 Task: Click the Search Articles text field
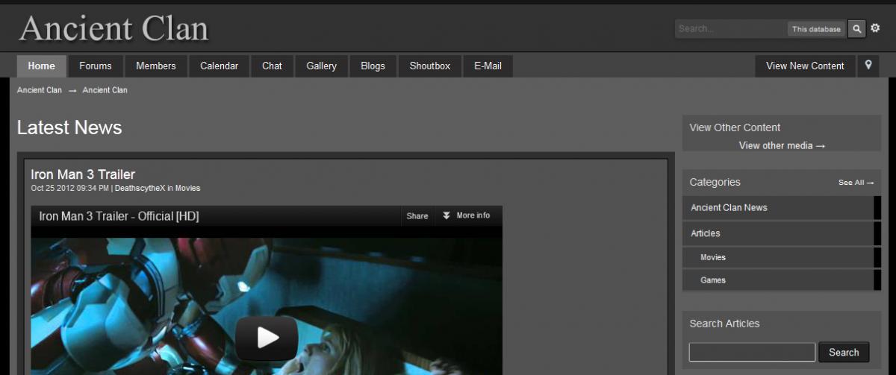pyautogui.click(x=752, y=352)
